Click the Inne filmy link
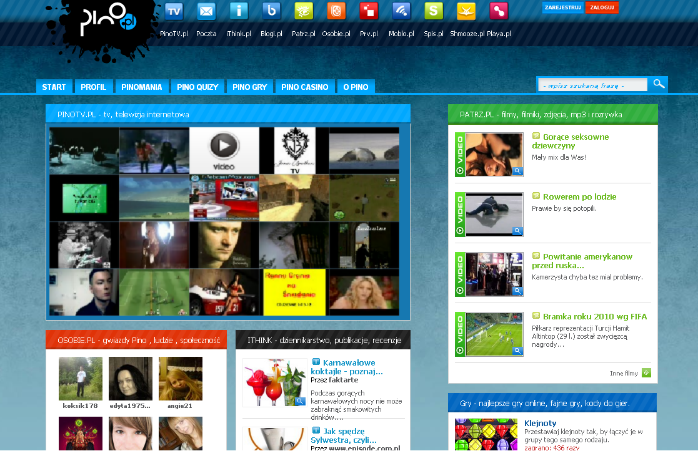Image resolution: width=698 pixels, height=451 pixels. 624,373
